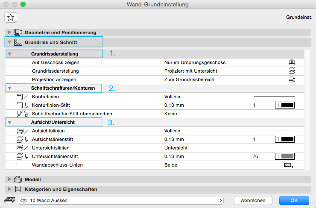Expand the Geometrie und Positionierung panel
This screenshot has height=208, width=316.
point(10,32)
